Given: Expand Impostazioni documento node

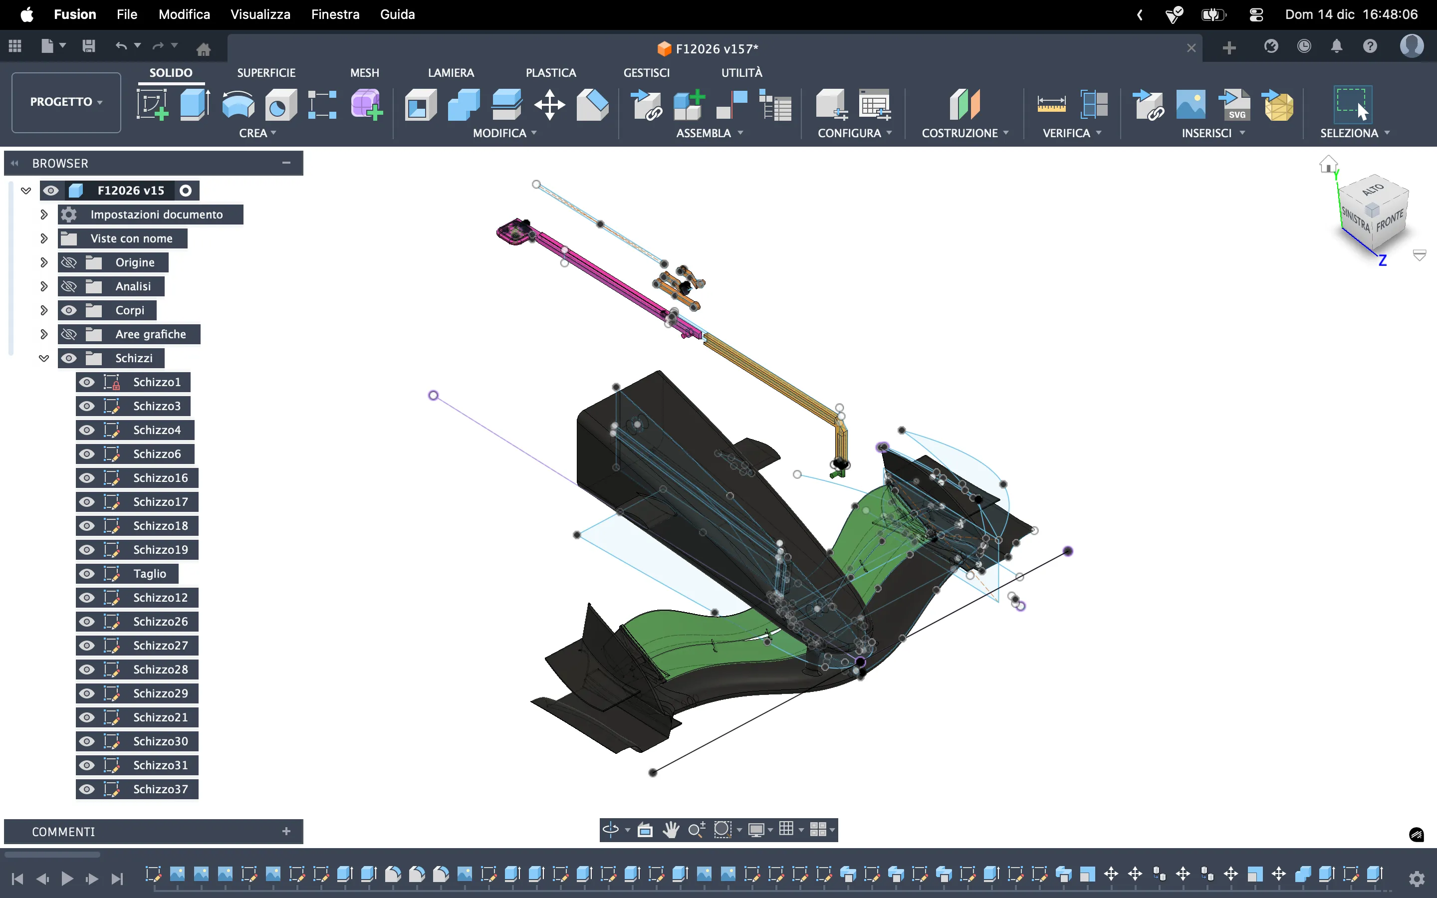Looking at the screenshot, I should (43, 215).
